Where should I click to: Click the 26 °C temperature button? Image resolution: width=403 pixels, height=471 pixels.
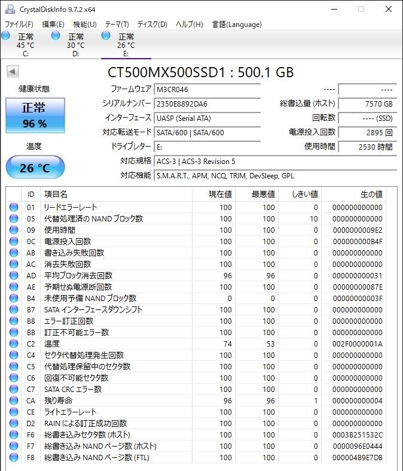pyautogui.click(x=35, y=168)
